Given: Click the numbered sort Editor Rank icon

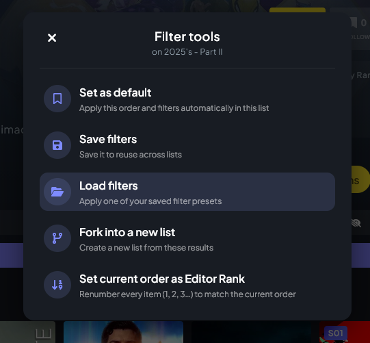Looking at the screenshot, I should (x=57, y=285).
